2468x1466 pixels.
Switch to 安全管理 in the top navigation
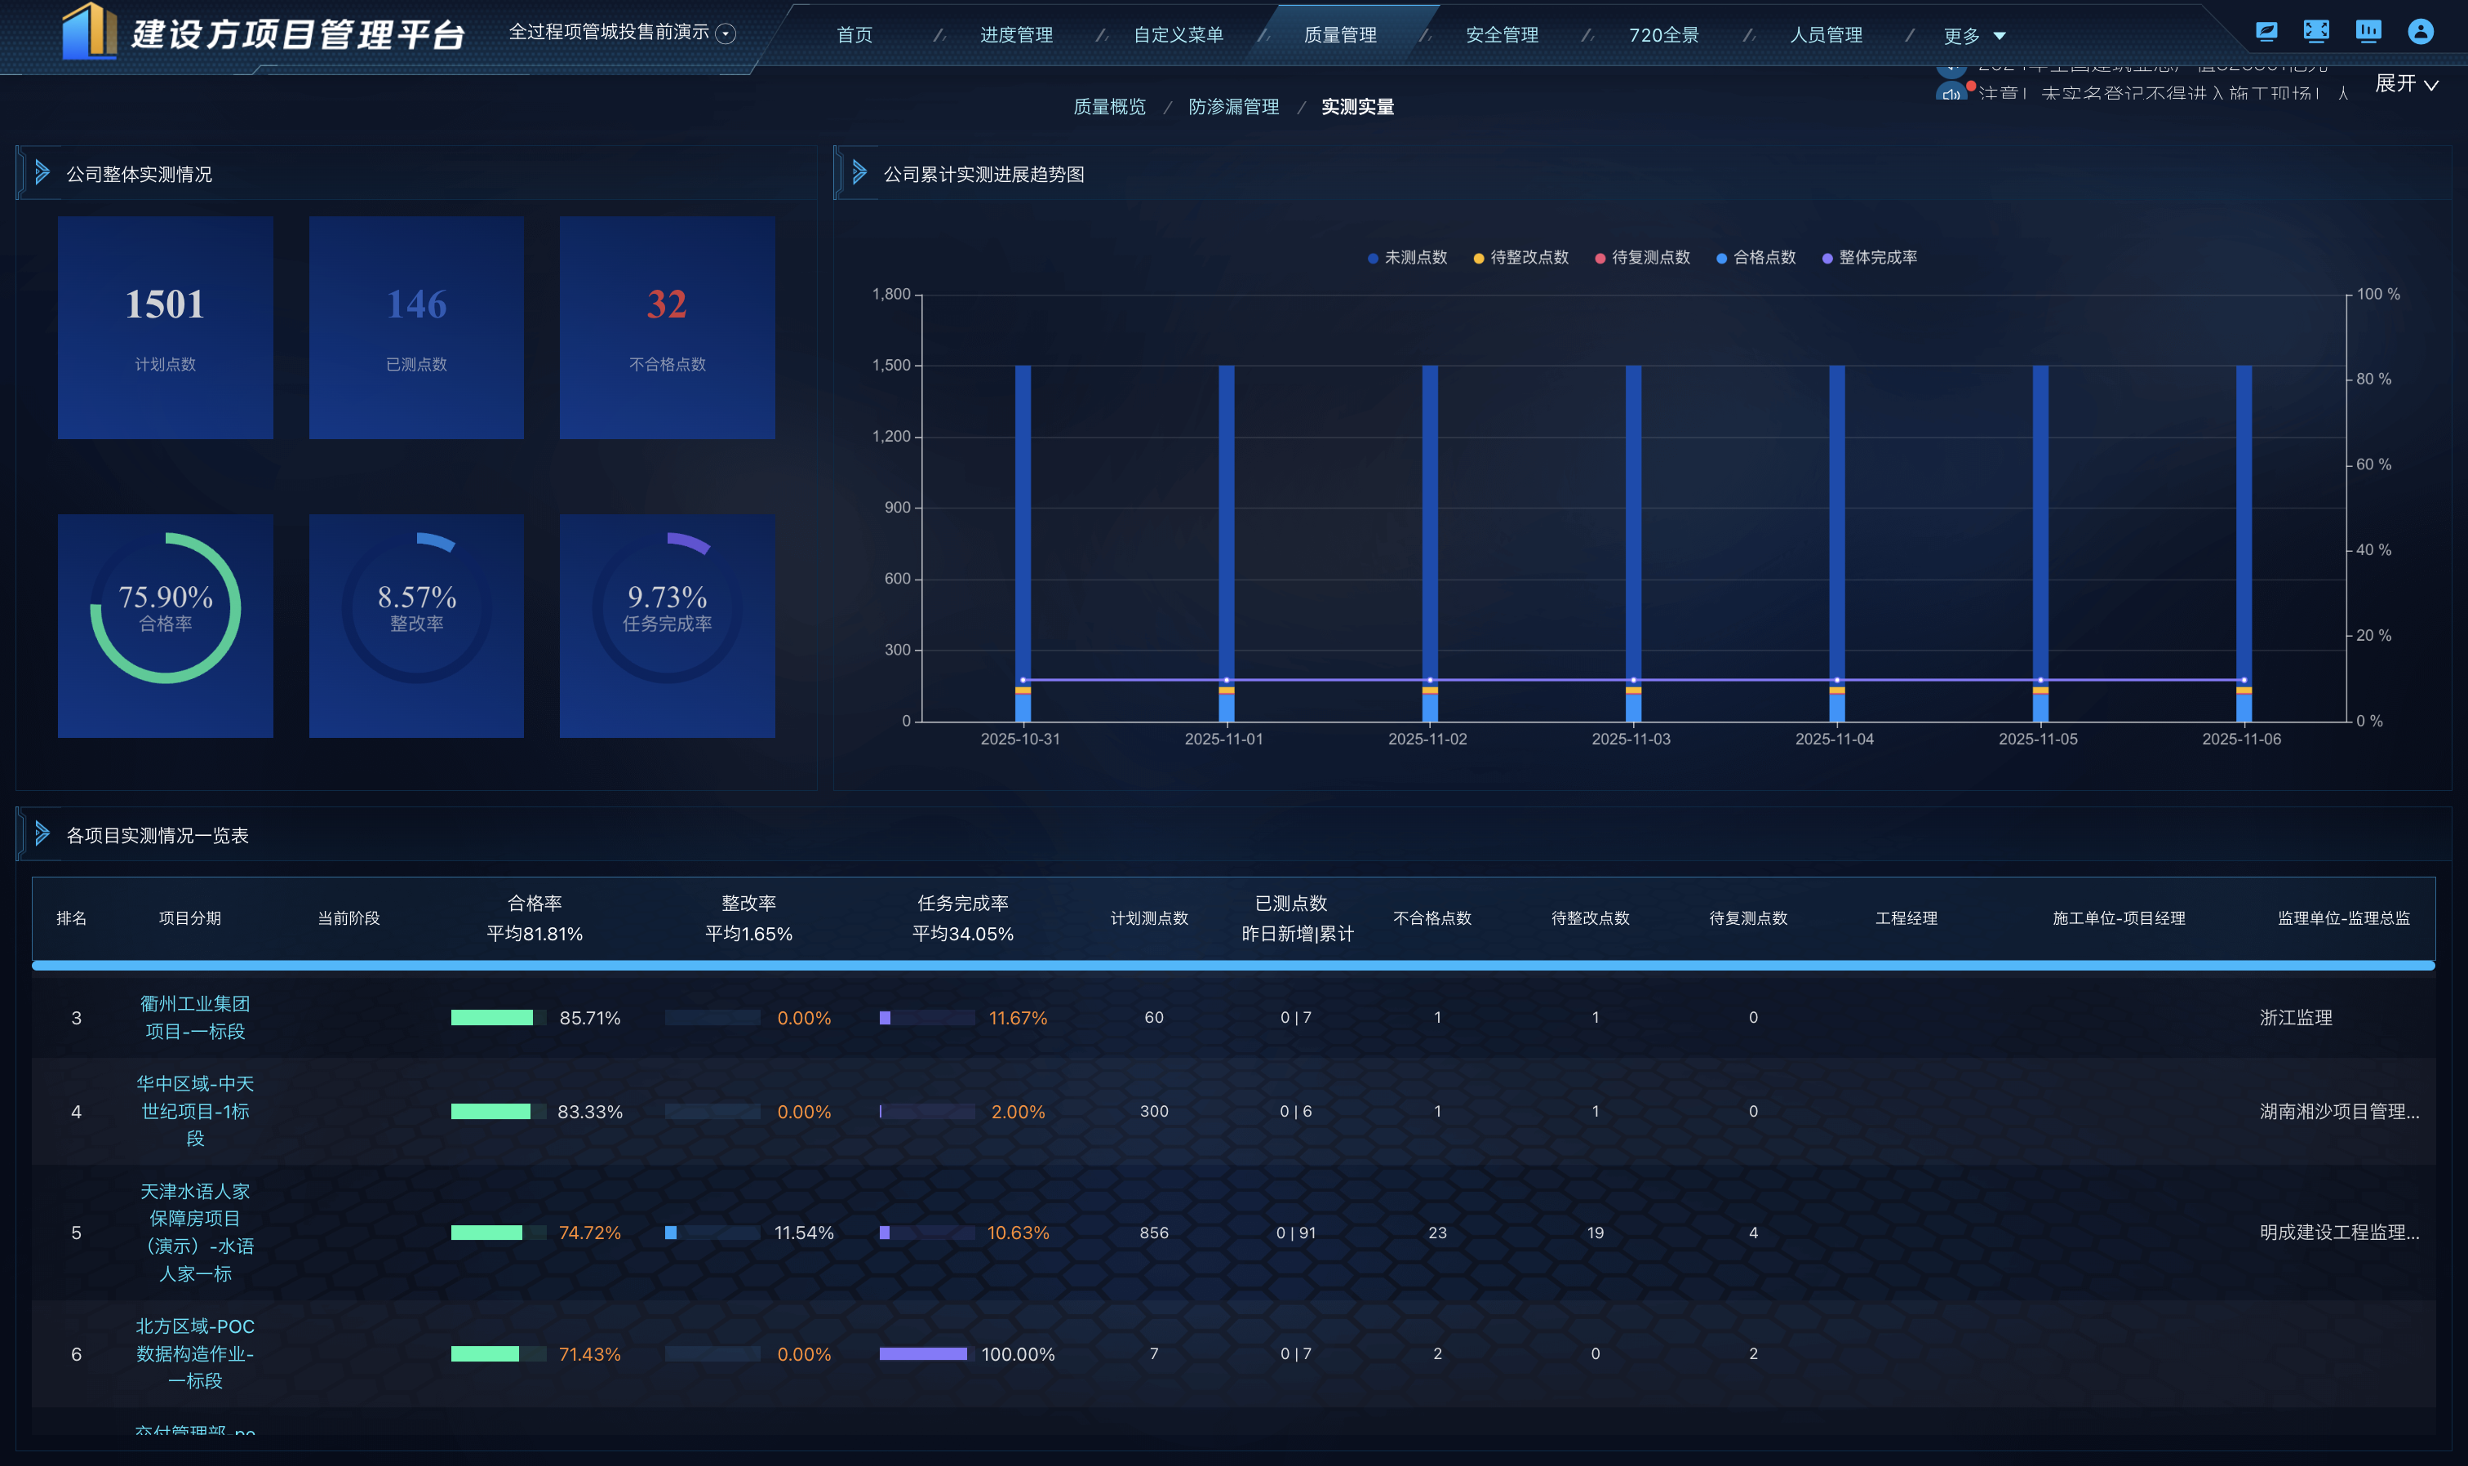(x=1501, y=36)
